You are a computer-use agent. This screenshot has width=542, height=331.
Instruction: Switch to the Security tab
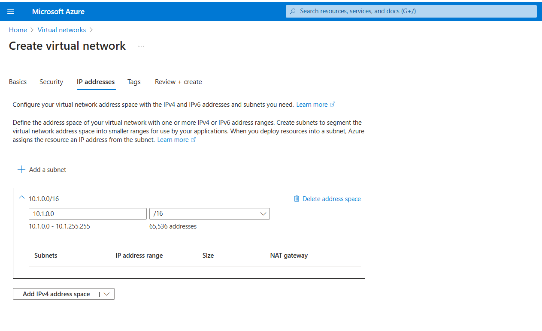[x=51, y=82]
